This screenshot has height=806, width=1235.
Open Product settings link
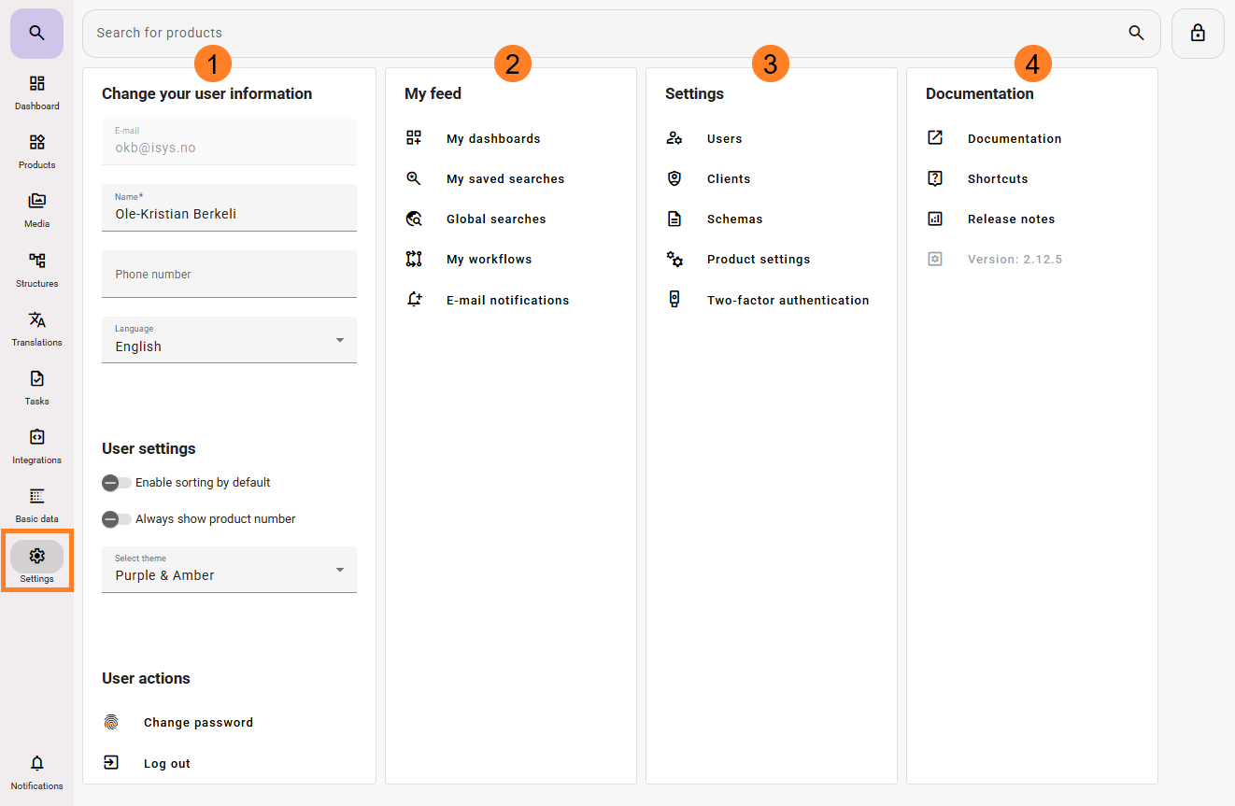(759, 259)
